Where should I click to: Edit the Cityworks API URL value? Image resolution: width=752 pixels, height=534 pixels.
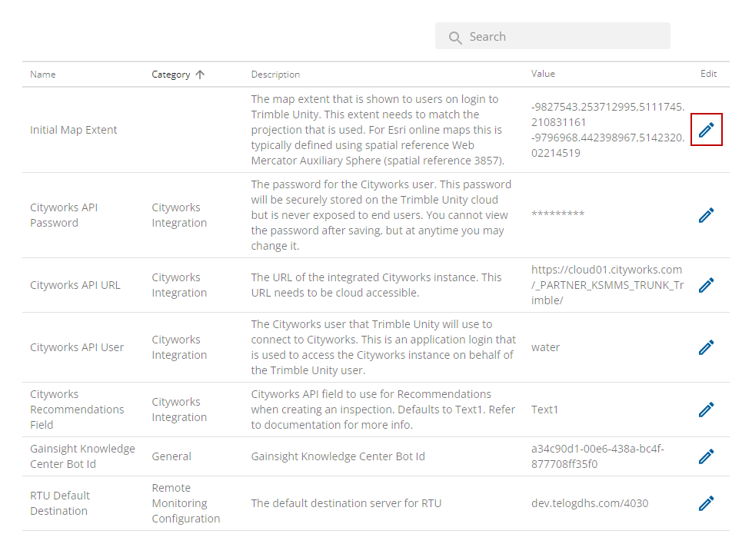tap(706, 285)
